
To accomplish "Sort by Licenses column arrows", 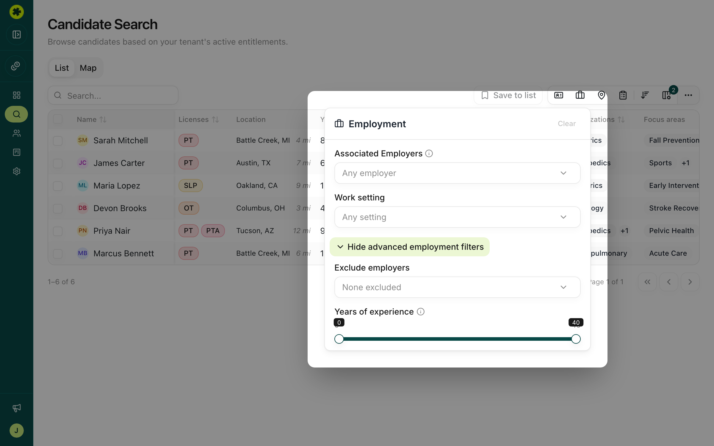I will point(215,120).
